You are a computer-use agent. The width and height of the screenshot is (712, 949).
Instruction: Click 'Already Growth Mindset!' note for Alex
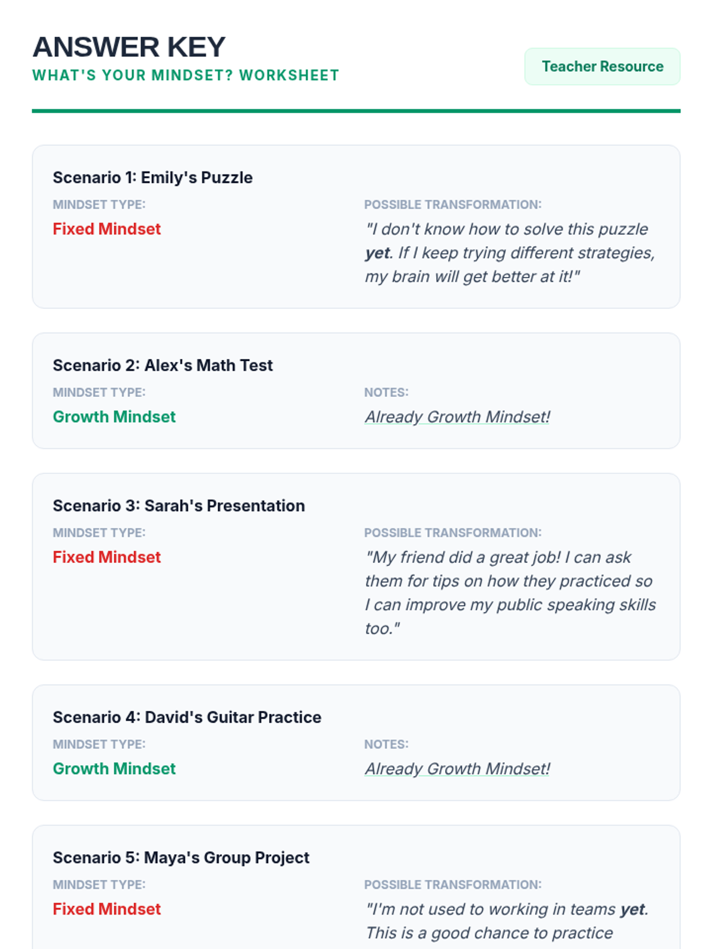point(457,417)
